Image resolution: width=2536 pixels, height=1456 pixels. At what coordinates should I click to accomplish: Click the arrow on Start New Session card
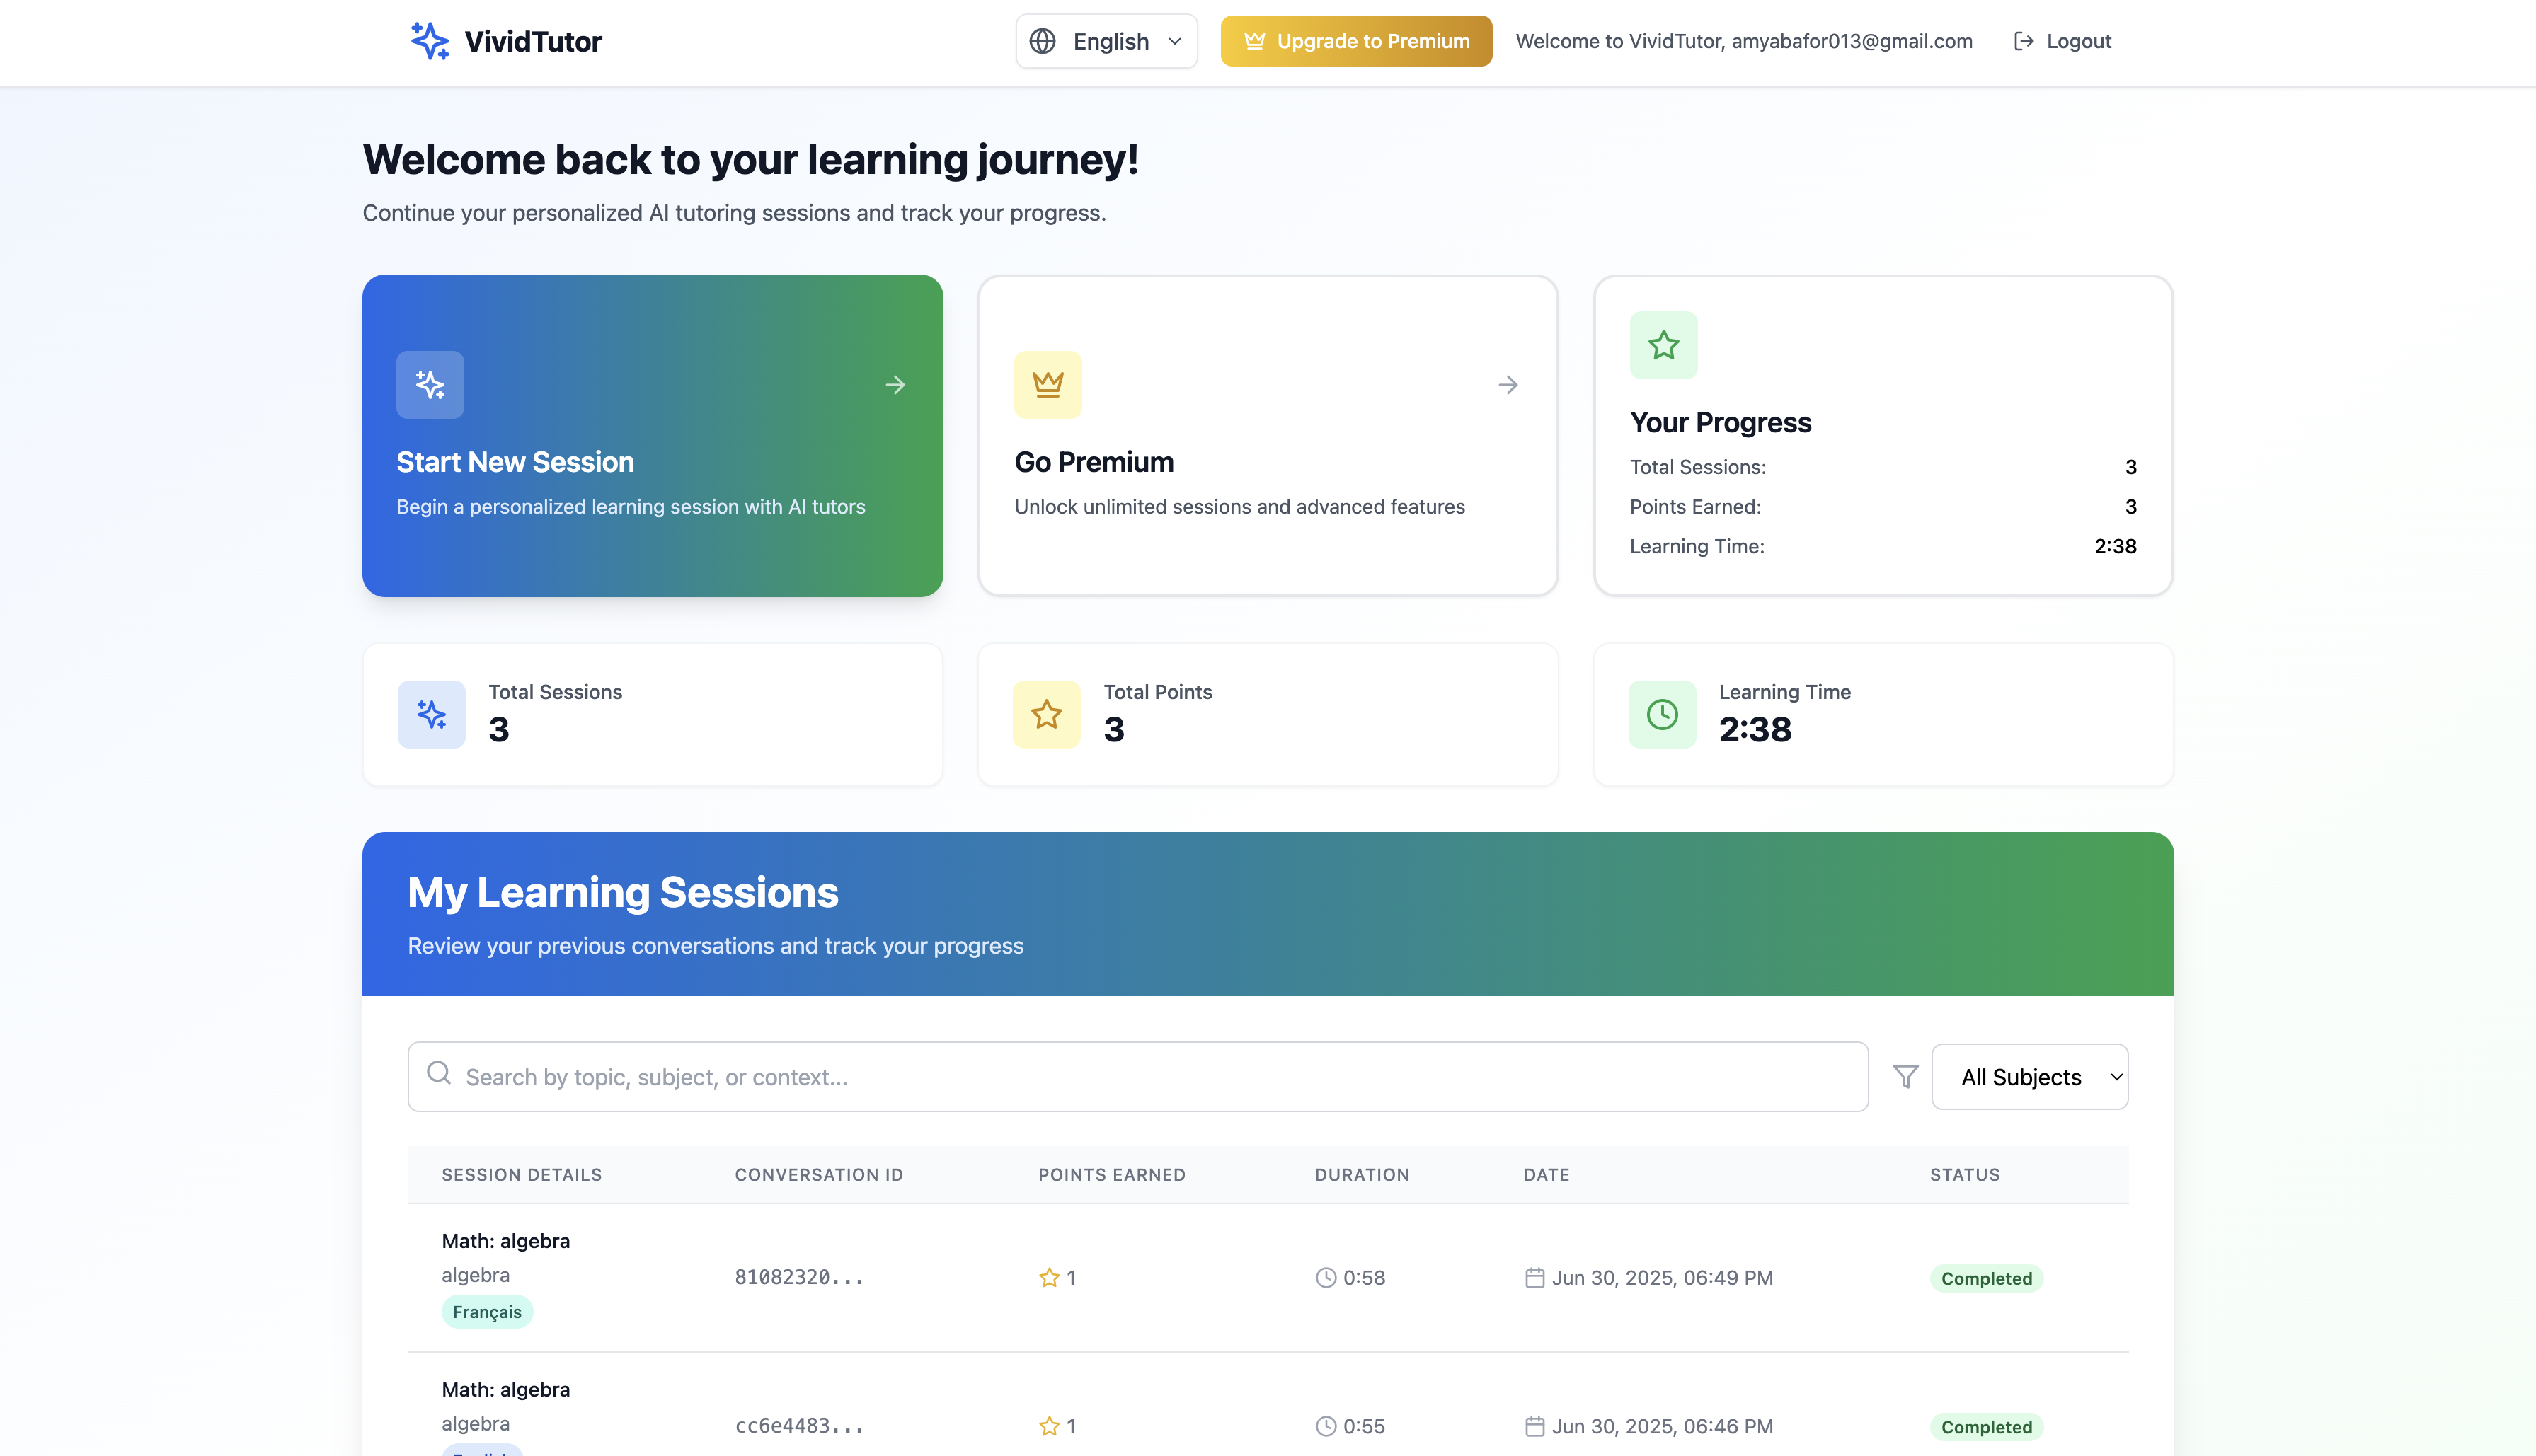pos(895,385)
